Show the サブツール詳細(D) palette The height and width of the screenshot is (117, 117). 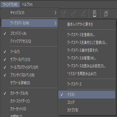(x=30, y=83)
